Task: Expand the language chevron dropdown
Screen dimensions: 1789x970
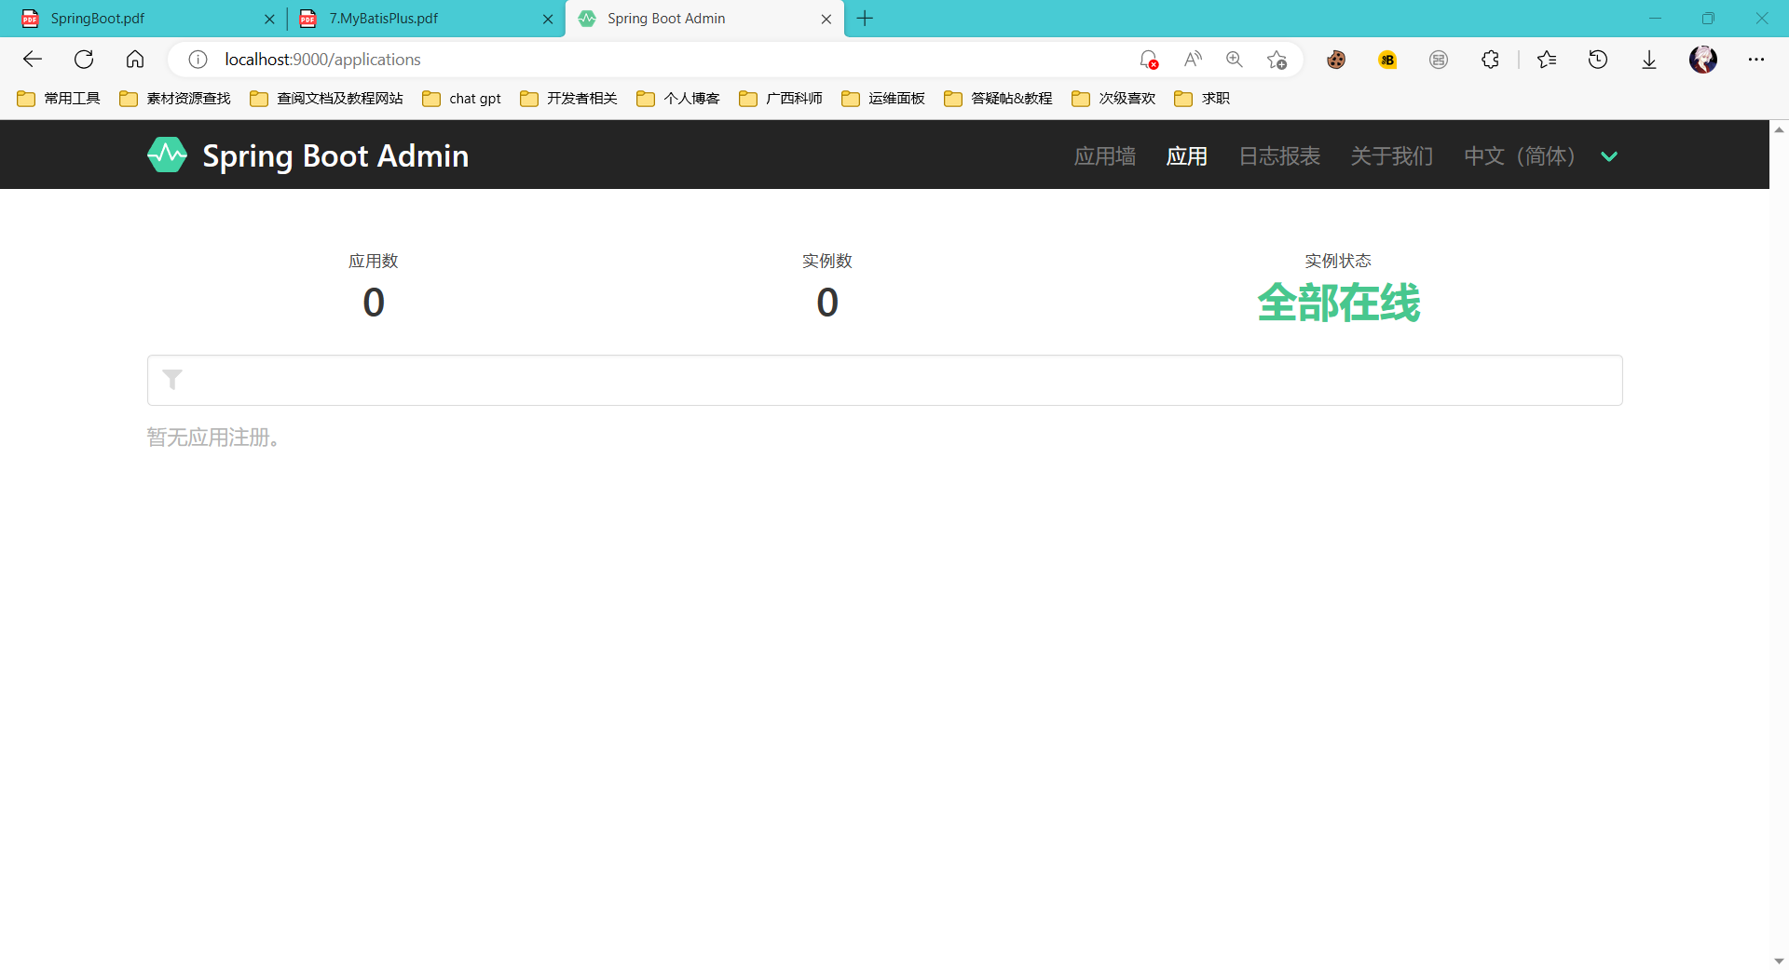Action: point(1609,156)
